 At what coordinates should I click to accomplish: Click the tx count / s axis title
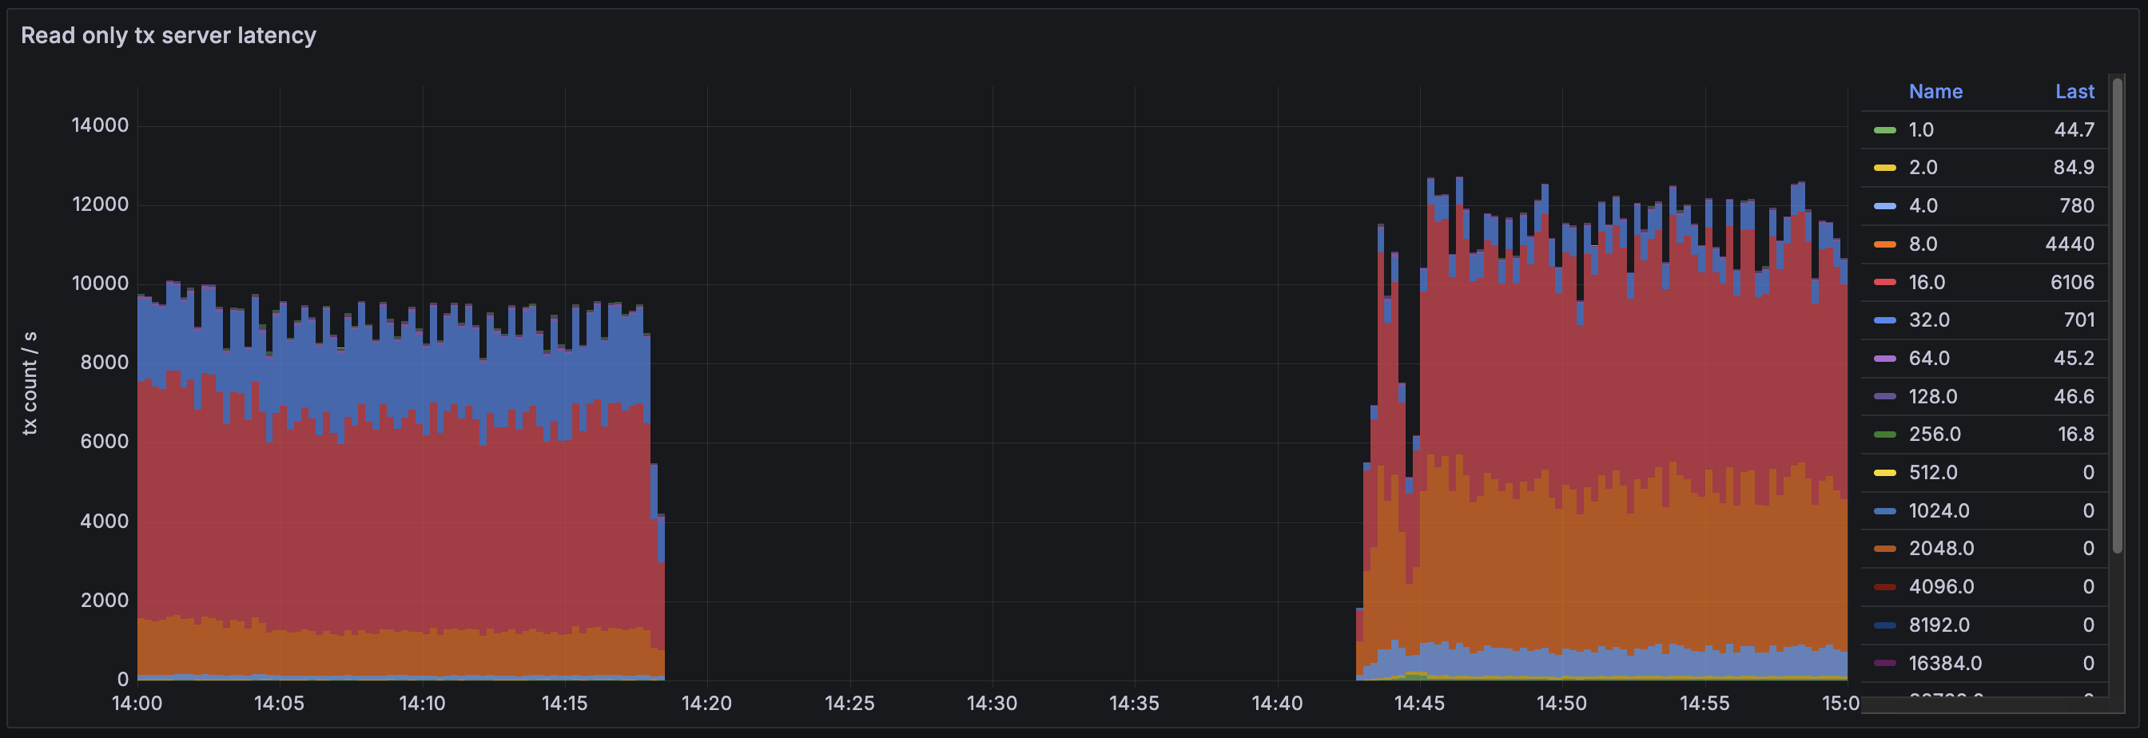click(x=30, y=383)
